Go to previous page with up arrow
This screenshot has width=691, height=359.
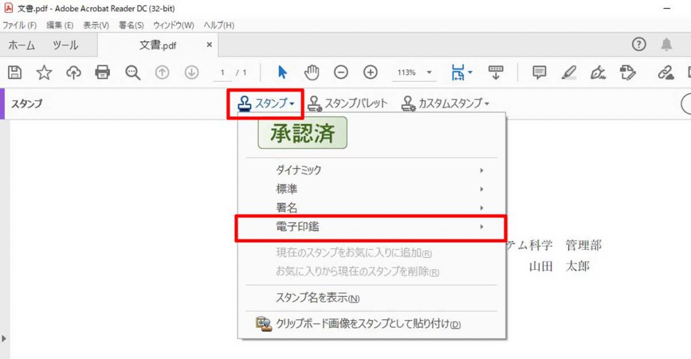pos(162,72)
